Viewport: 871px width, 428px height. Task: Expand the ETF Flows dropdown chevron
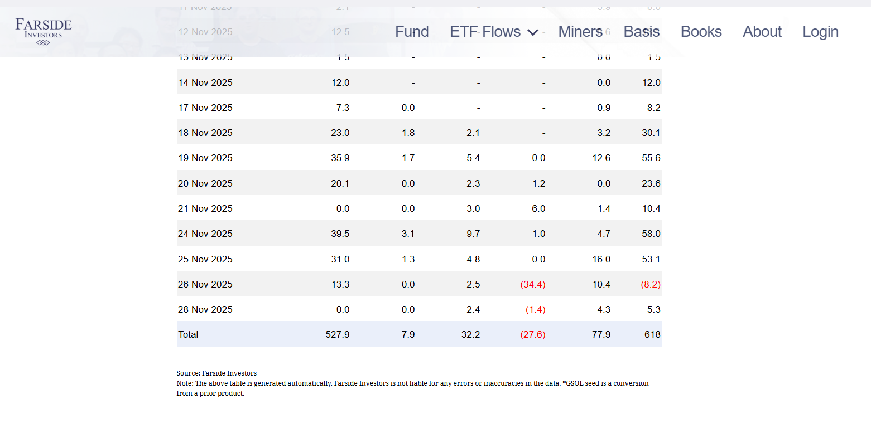pyautogui.click(x=533, y=32)
